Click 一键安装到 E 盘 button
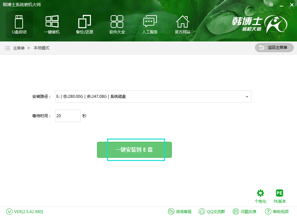This screenshot has width=297, height=216. (x=134, y=150)
